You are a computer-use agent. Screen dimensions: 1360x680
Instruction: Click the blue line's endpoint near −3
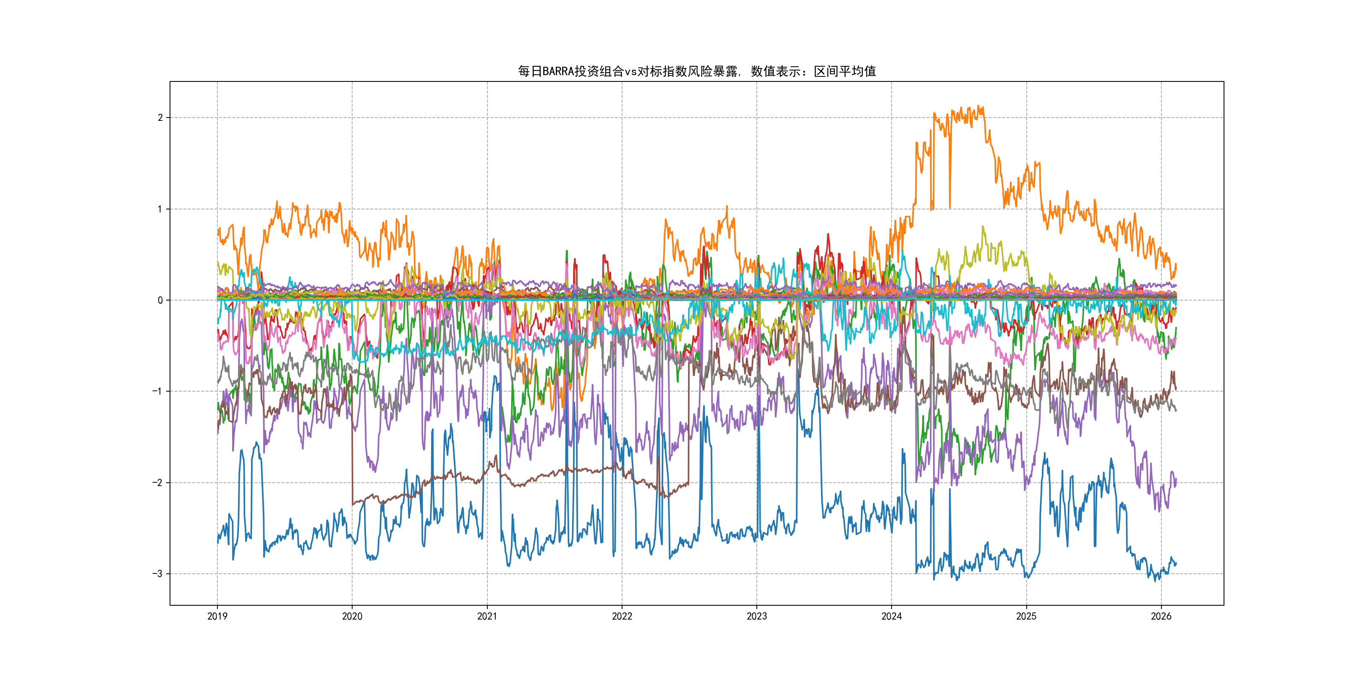pyautogui.click(x=1176, y=563)
